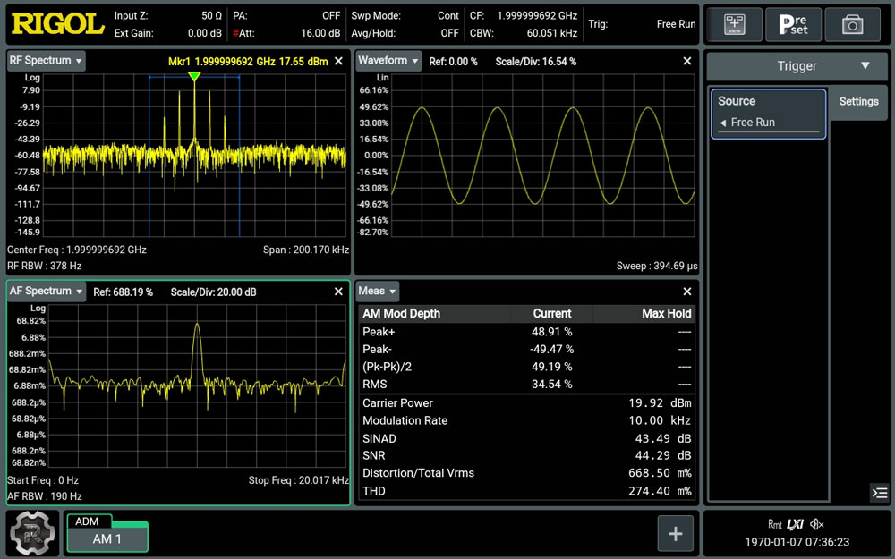Viewport: 895px width, 559px height.
Task: Take a screenshot with camera icon
Action: tap(852, 24)
